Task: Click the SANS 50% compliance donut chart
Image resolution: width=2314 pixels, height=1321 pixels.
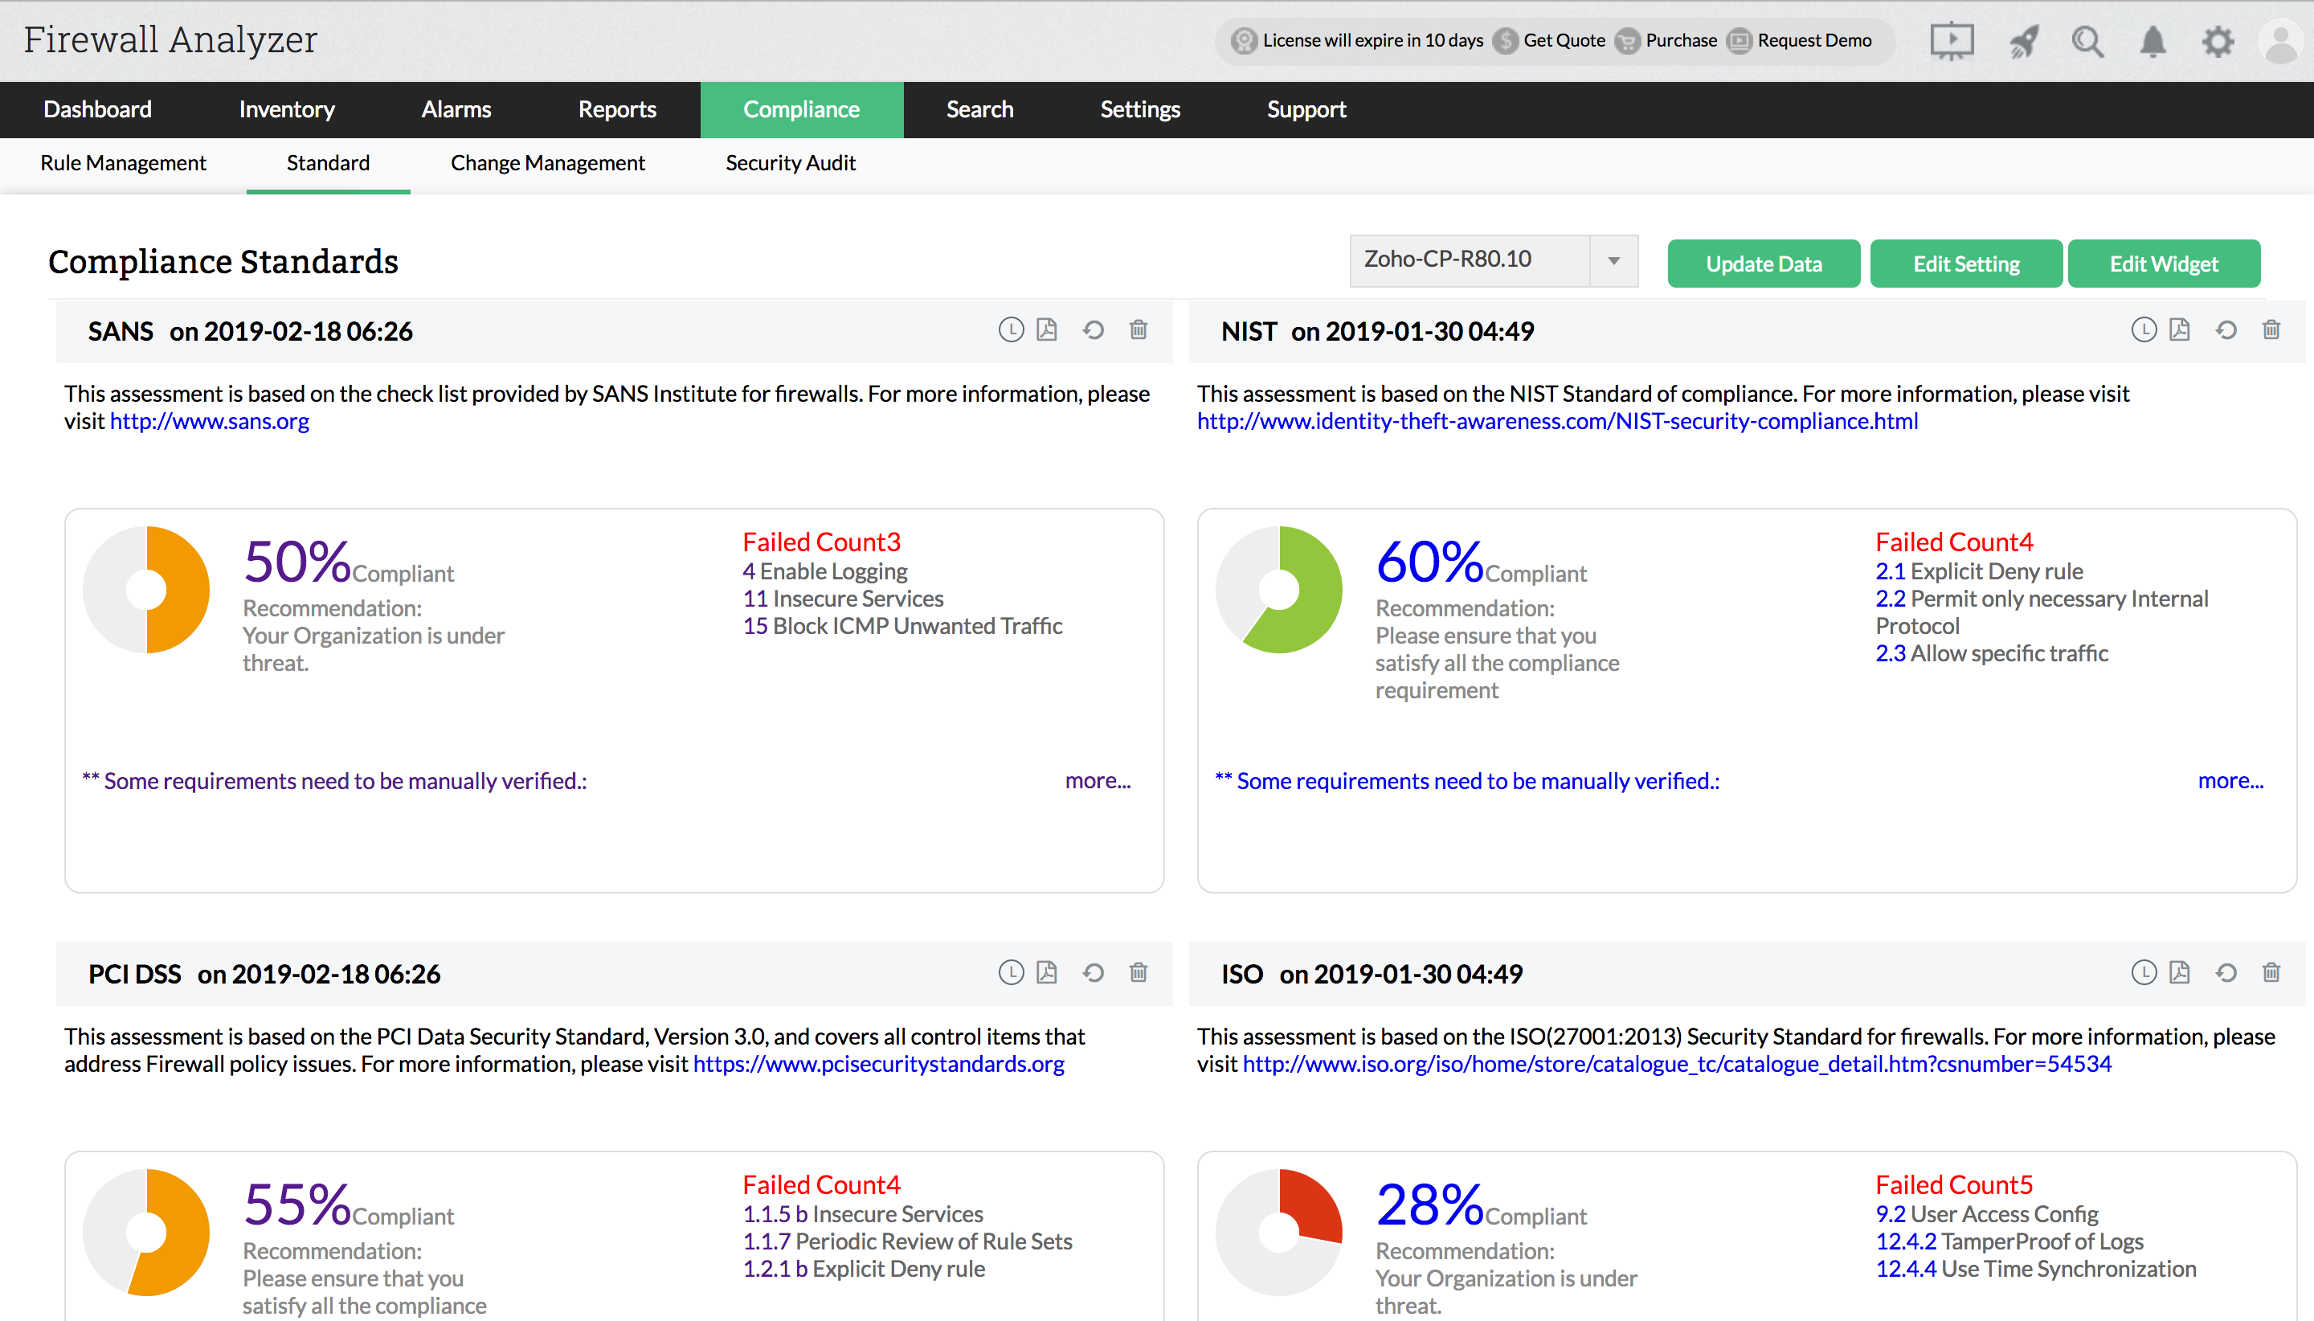Action: [146, 590]
